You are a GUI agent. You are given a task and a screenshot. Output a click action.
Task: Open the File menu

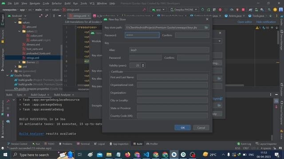10,3
